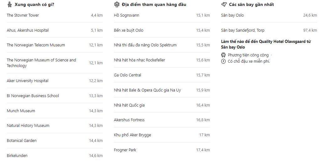The width and height of the screenshot is (324, 167).
Task: Click the walking person icon beside Xung quanh
Action: pyautogui.click(x=9, y=4)
